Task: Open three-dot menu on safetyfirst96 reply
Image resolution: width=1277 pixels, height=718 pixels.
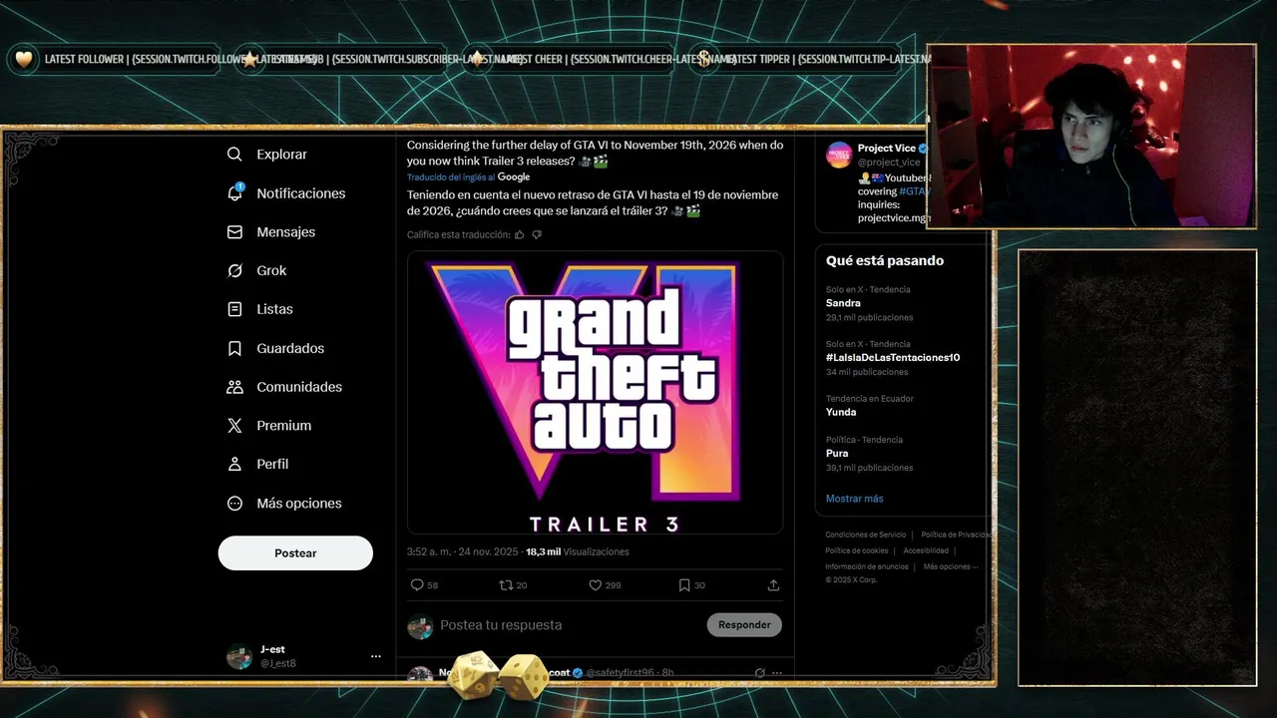Action: 777,673
